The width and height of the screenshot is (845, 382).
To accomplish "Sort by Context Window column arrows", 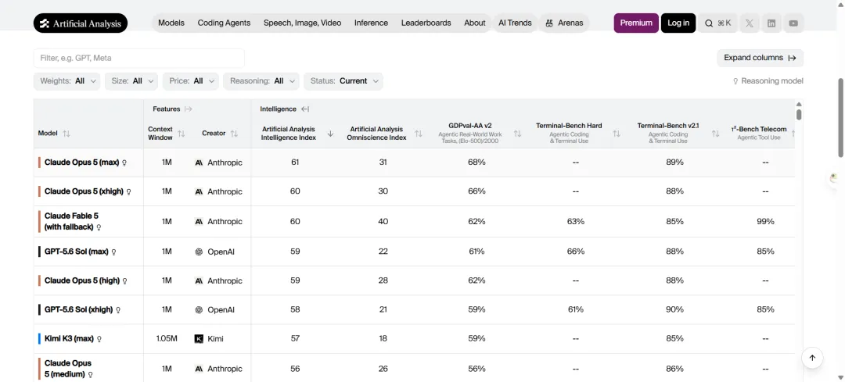I will tap(182, 134).
